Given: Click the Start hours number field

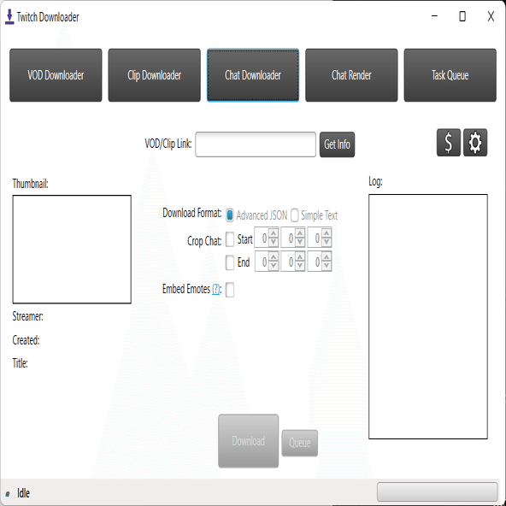Looking at the screenshot, I should (262, 238).
